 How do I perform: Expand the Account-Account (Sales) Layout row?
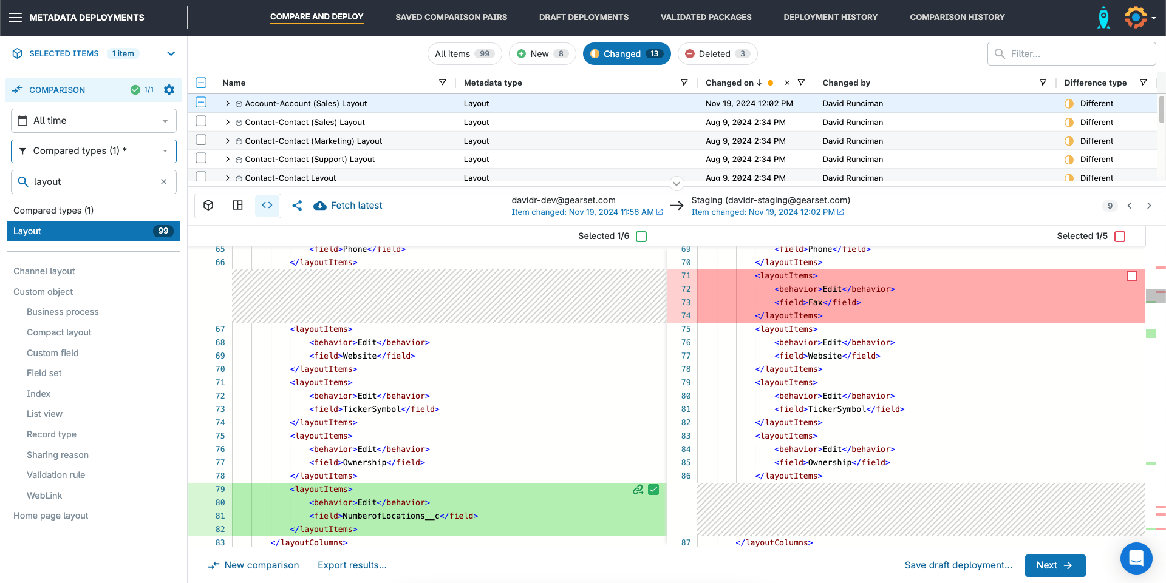pyautogui.click(x=228, y=104)
